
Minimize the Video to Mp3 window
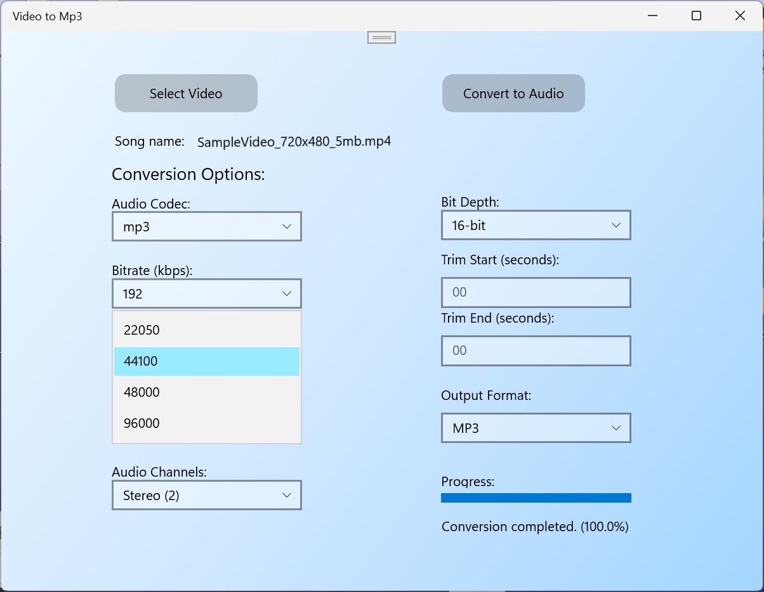click(x=652, y=16)
